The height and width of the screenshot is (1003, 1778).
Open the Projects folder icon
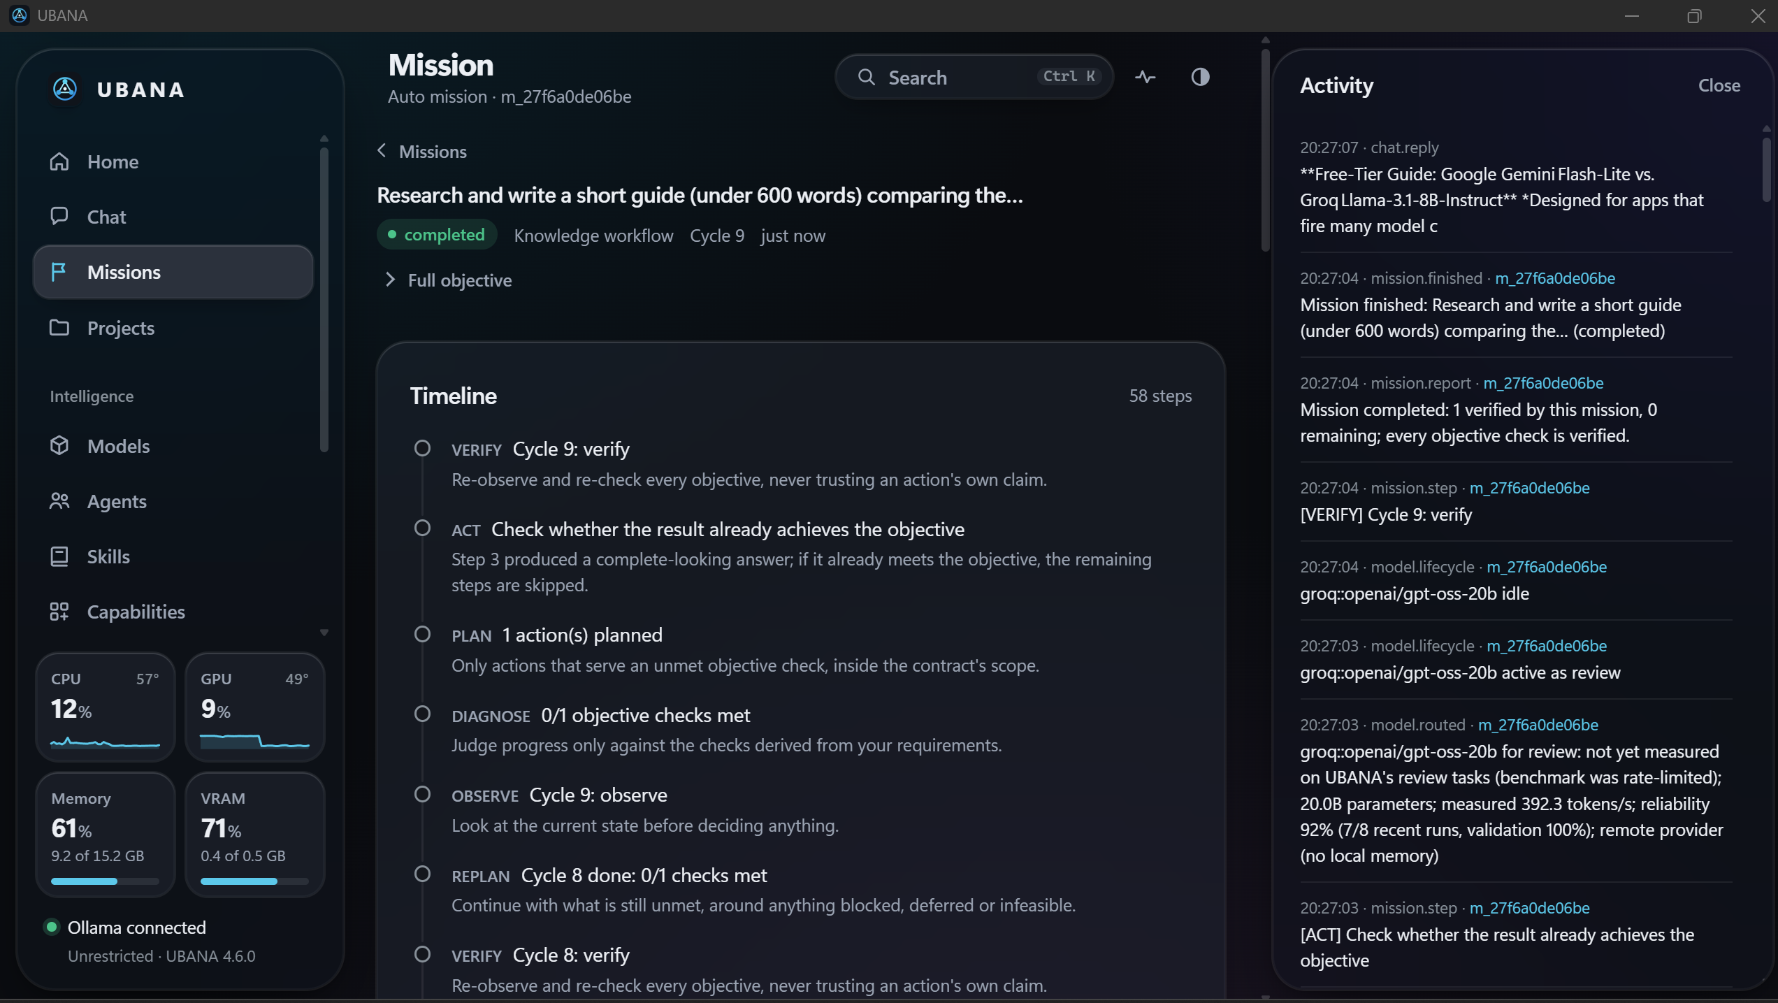coord(59,327)
